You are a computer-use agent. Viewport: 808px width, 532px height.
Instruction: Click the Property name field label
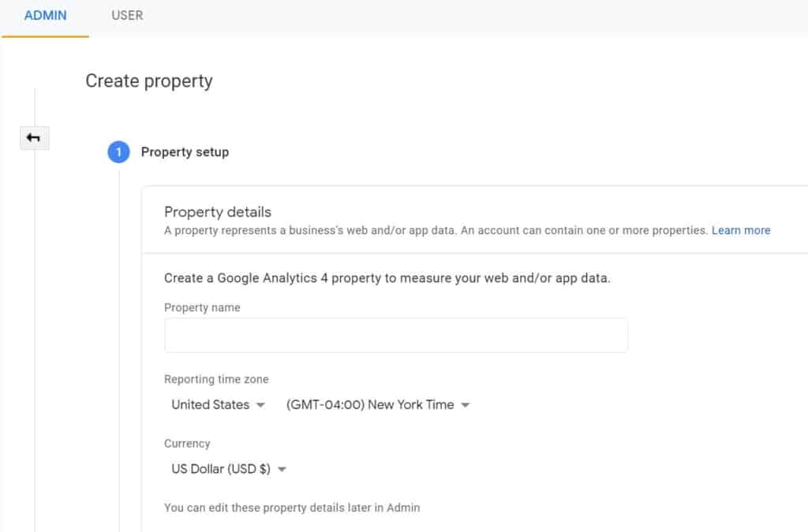tap(202, 307)
